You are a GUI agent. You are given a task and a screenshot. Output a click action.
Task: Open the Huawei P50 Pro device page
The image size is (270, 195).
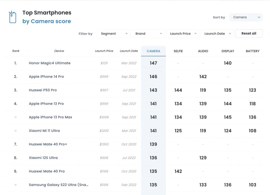(x=43, y=90)
